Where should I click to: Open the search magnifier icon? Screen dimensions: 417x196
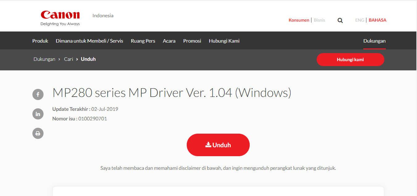pos(340,20)
